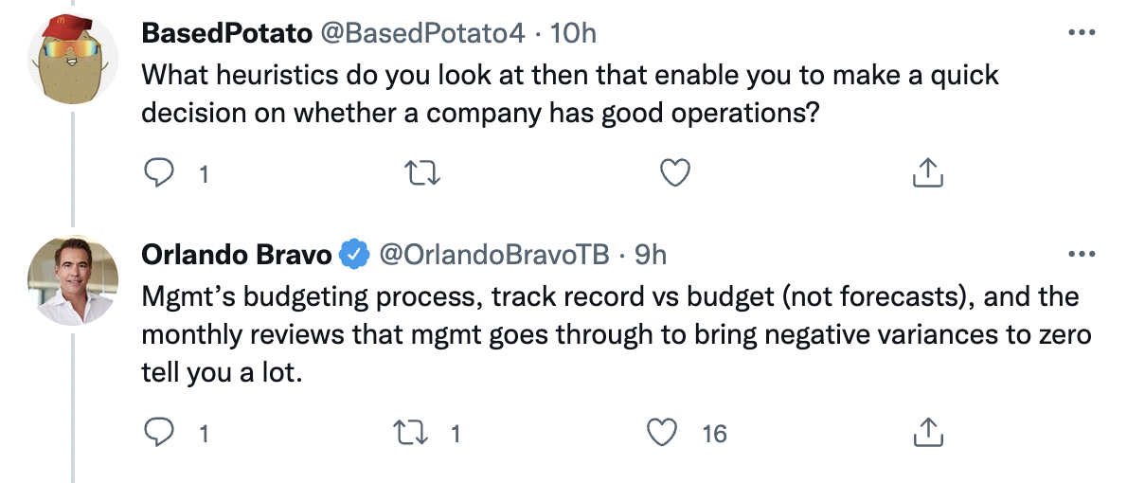The image size is (1127, 483).
Task: Like Orlando Bravo's tweet
Action: (x=662, y=432)
